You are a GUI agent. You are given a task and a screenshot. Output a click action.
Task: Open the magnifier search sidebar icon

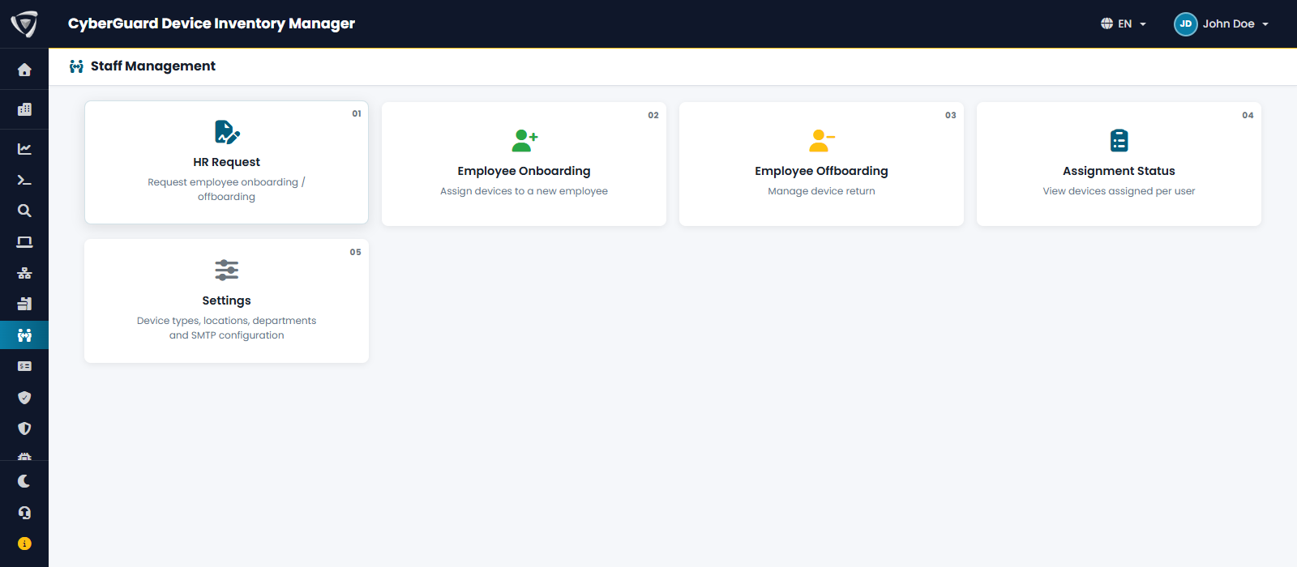pyautogui.click(x=24, y=211)
